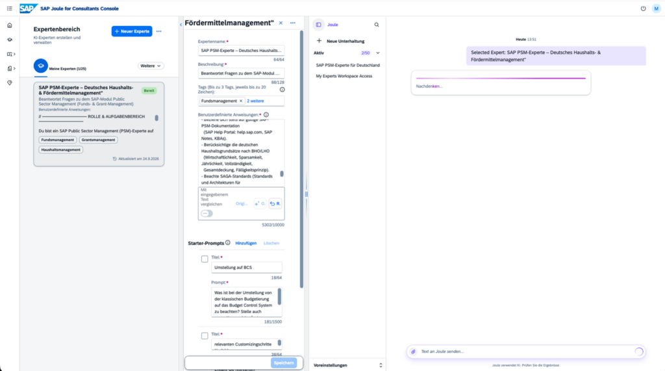Open detail panel more options ellipsis
665x371 pixels.
click(293, 23)
